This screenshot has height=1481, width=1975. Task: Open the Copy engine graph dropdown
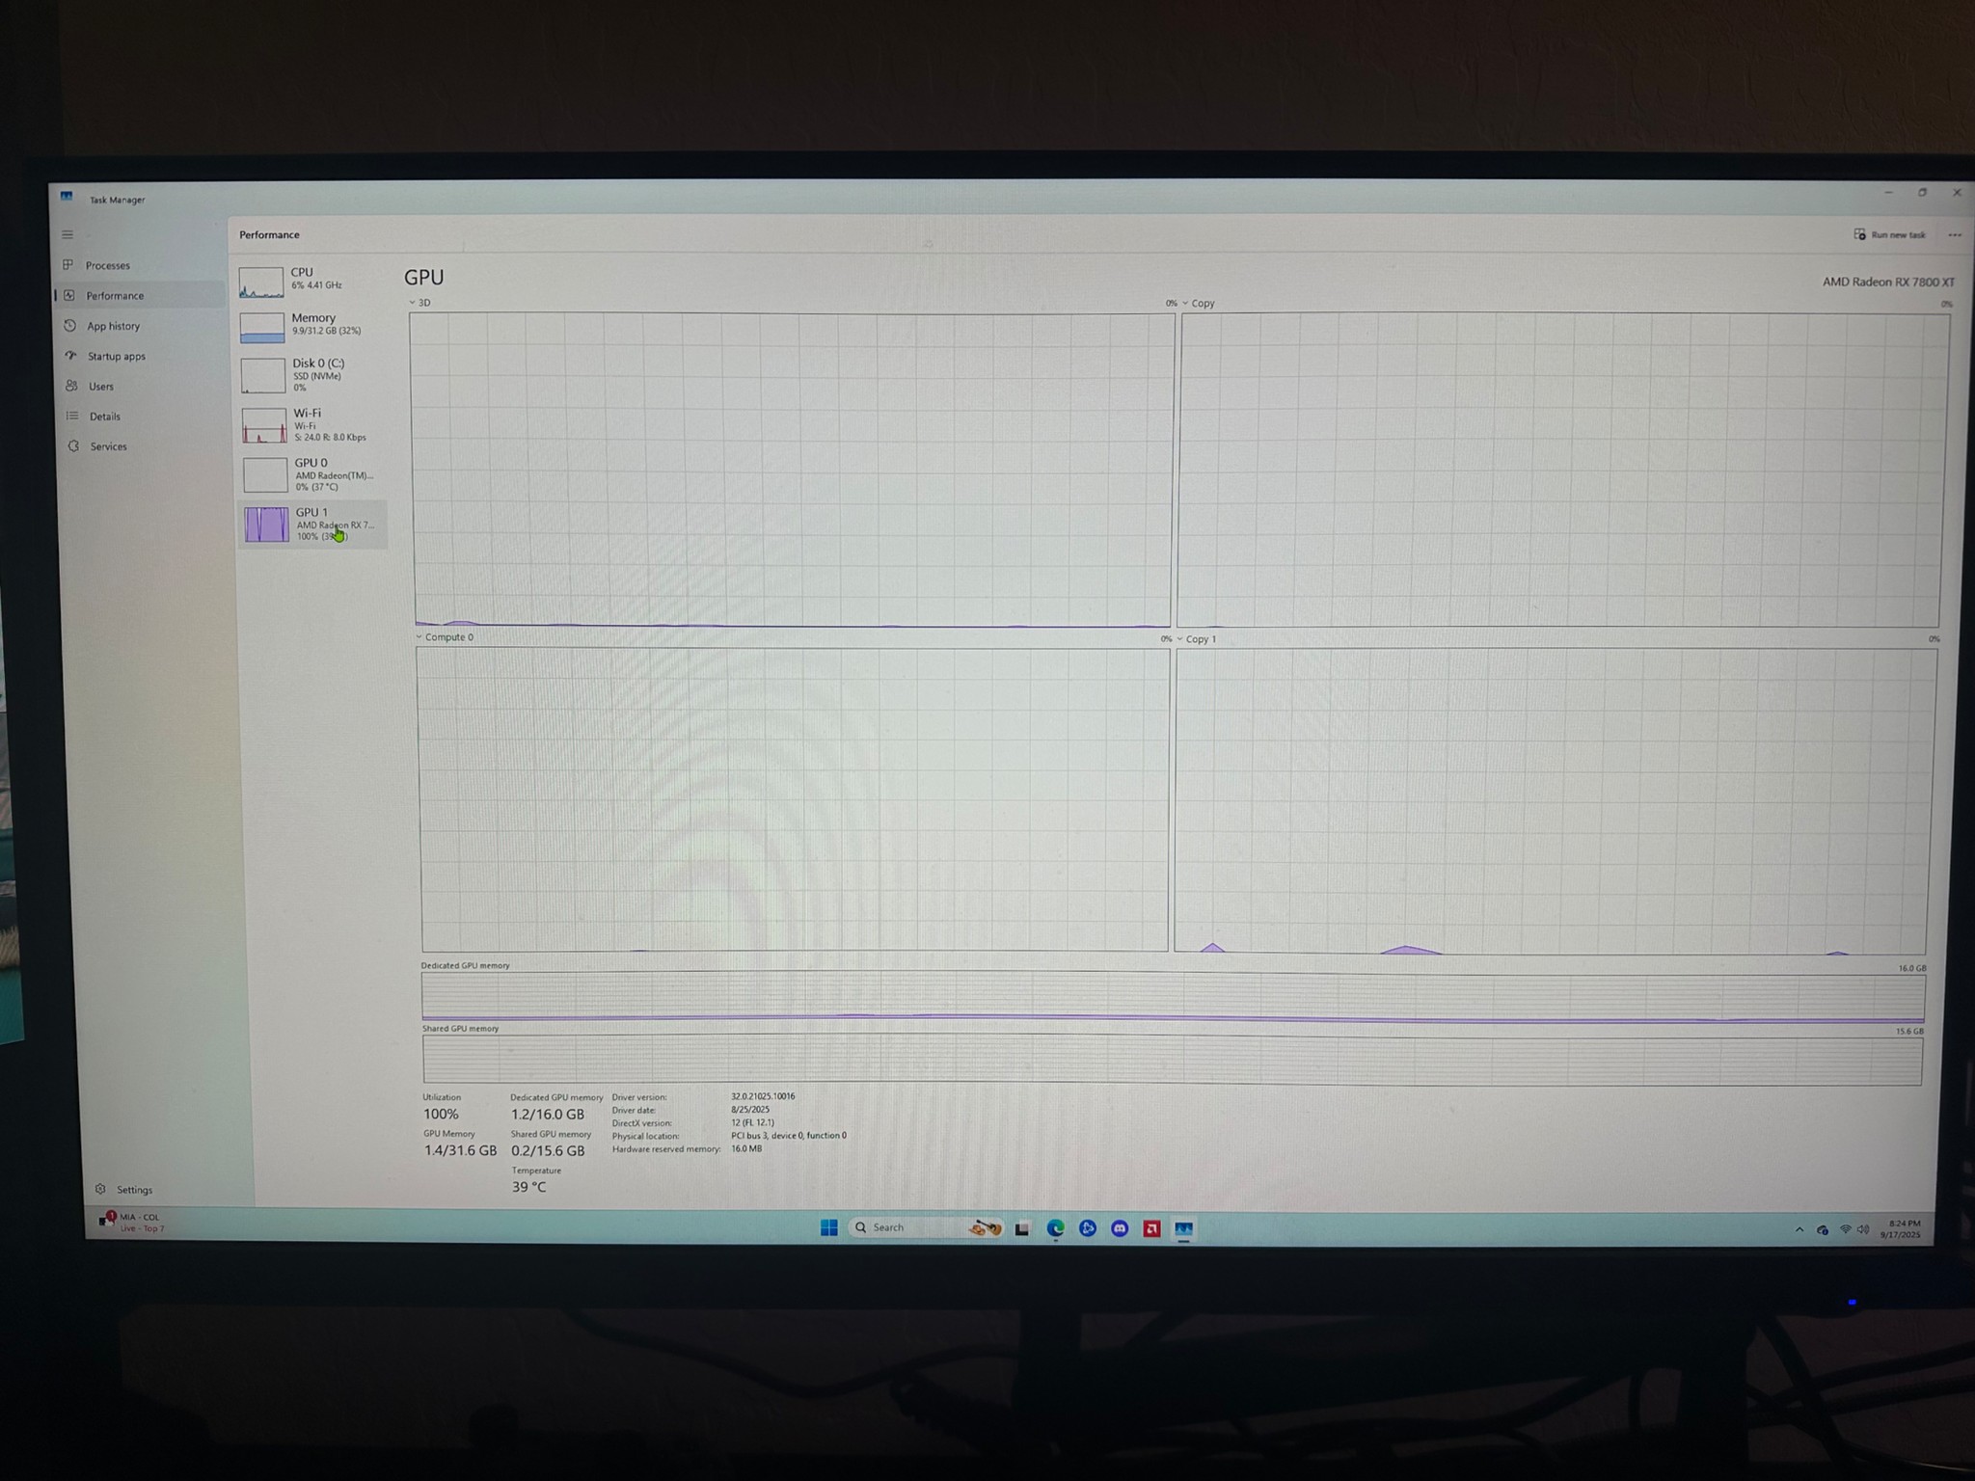(1198, 303)
